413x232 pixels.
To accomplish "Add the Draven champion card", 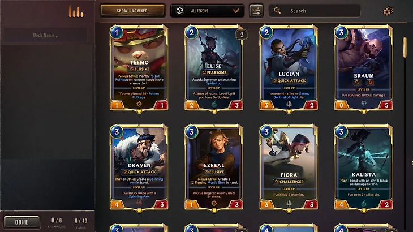I will (139, 167).
